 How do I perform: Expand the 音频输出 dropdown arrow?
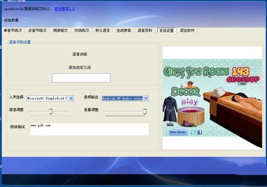146,98
